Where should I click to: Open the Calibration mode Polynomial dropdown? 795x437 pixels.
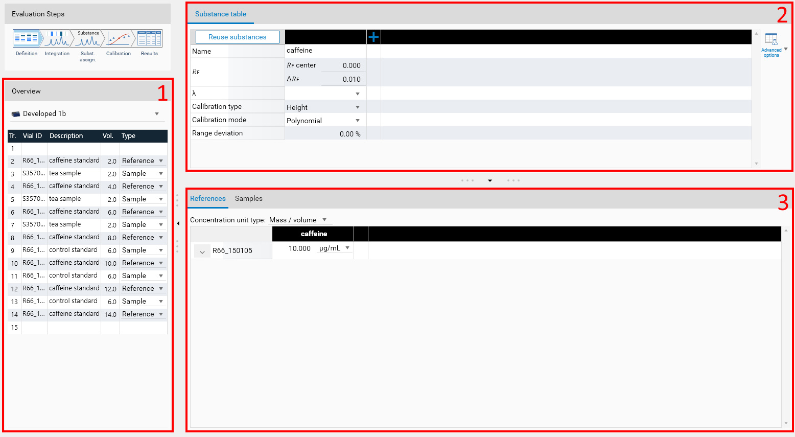(x=357, y=121)
